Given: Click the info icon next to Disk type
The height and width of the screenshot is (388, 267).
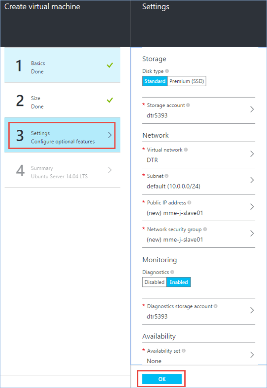Looking at the screenshot, I should 167,71.
